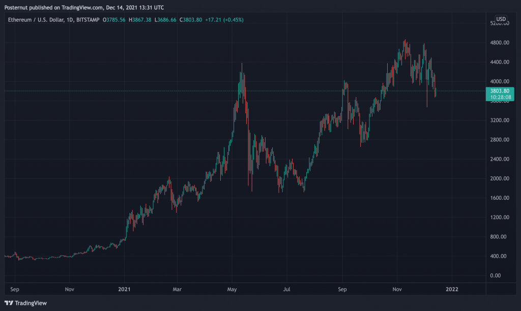Click the 0.00 price scale label

(501, 275)
